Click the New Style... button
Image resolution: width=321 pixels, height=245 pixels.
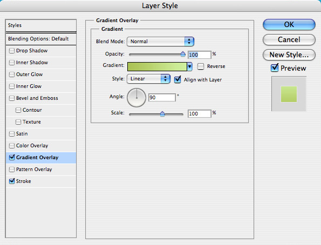[x=289, y=55]
